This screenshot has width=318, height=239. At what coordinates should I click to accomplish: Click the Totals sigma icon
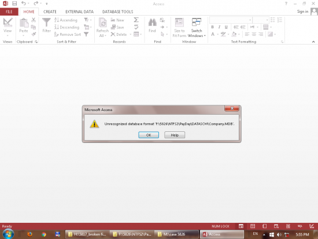click(136, 20)
